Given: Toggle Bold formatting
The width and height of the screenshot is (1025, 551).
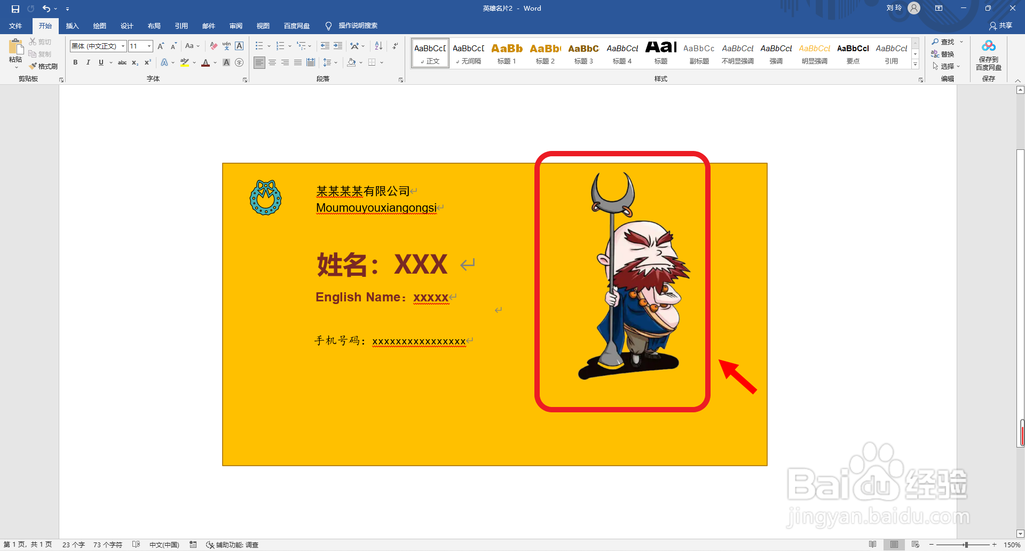Looking at the screenshot, I should pyautogui.click(x=75, y=62).
